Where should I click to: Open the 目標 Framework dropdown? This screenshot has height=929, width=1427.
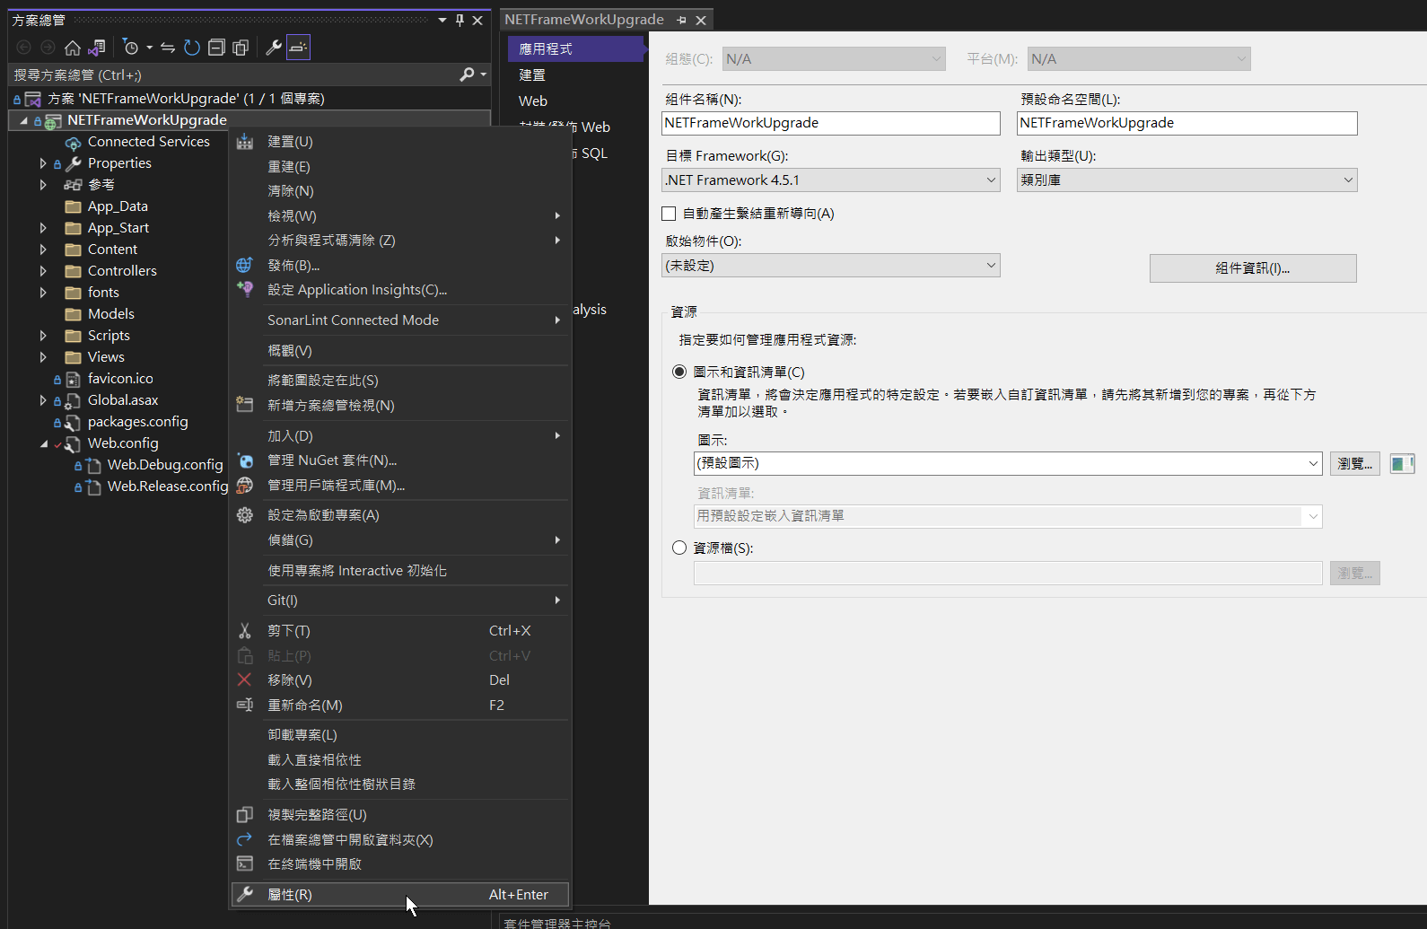pos(830,180)
